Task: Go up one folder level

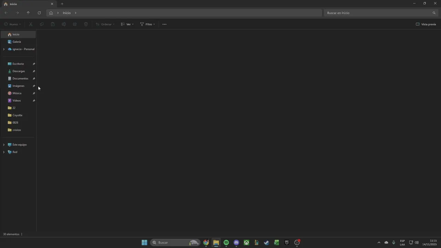Action: click(28, 13)
